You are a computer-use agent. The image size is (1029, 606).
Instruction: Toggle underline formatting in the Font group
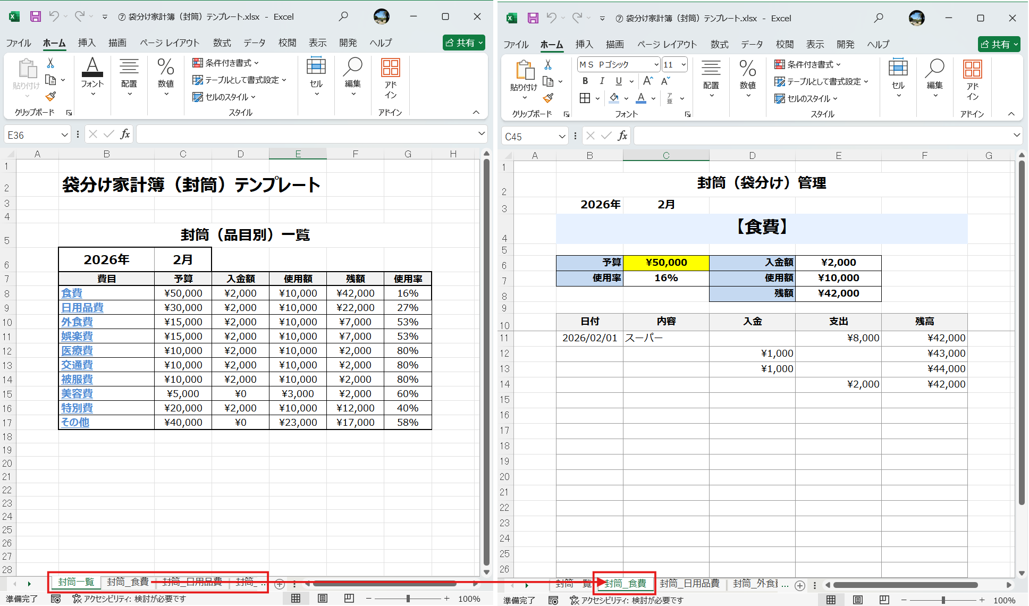click(617, 81)
